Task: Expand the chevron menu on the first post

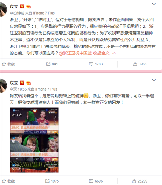Action: (154, 4)
